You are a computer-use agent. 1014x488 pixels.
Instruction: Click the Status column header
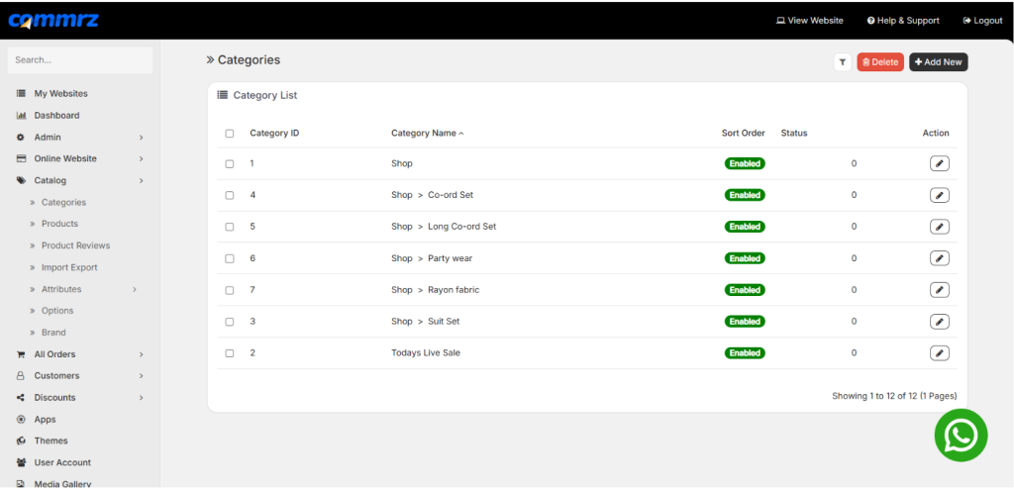pos(794,134)
